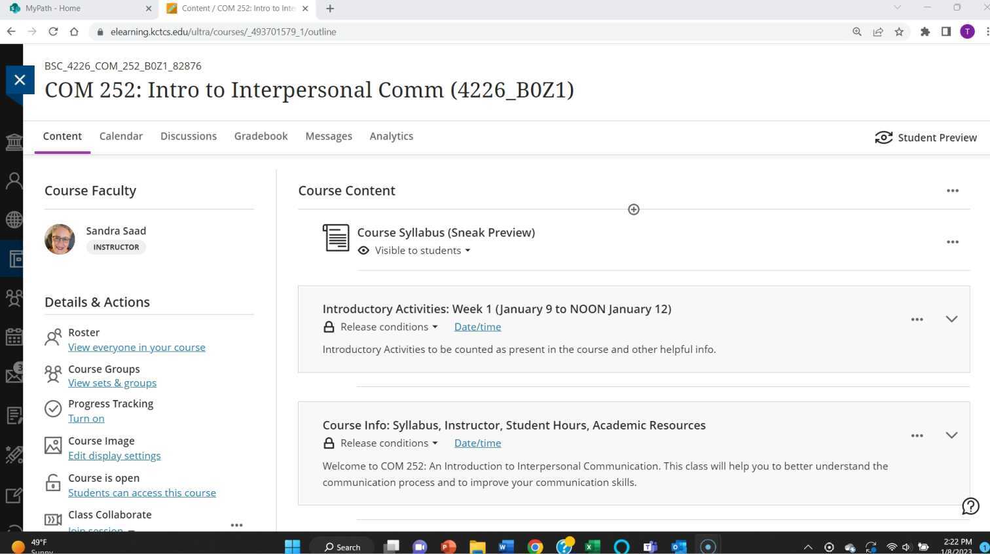The height and width of the screenshot is (554, 990).
Task: Turn on Progress Tracking
Action: pyautogui.click(x=86, y=418)
